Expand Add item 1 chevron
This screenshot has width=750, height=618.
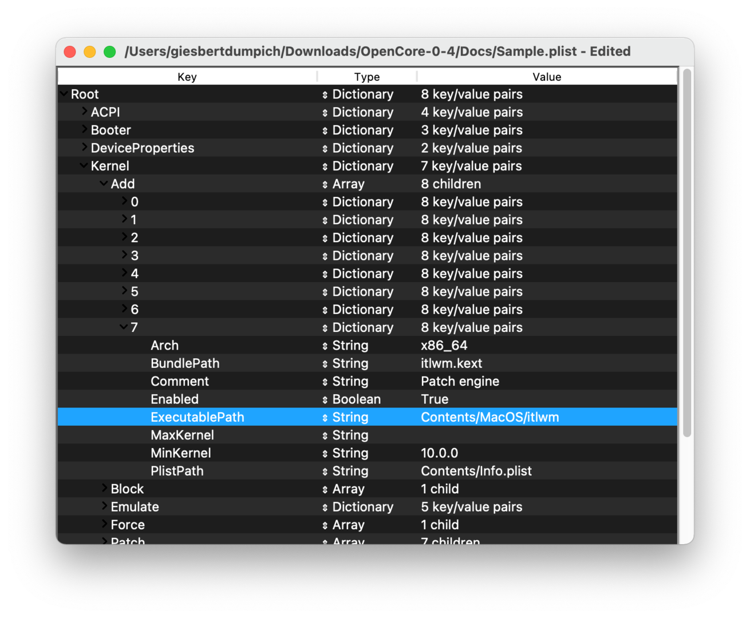[125, 219]
